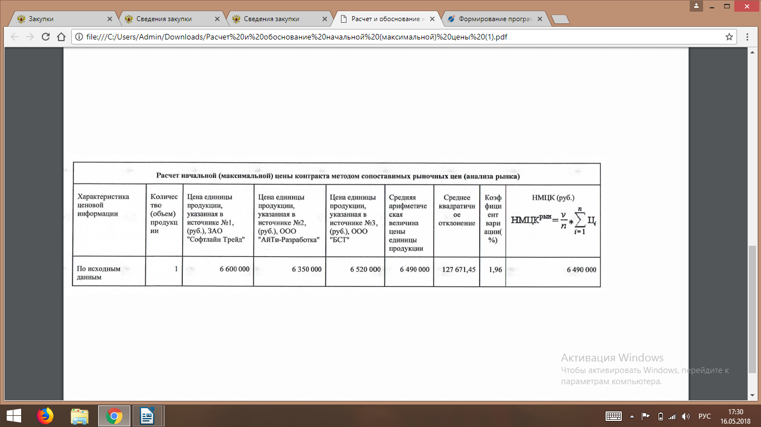Close the first Сведения закупки tab
This screenshot has height=427, width=761.
[217, 19]
